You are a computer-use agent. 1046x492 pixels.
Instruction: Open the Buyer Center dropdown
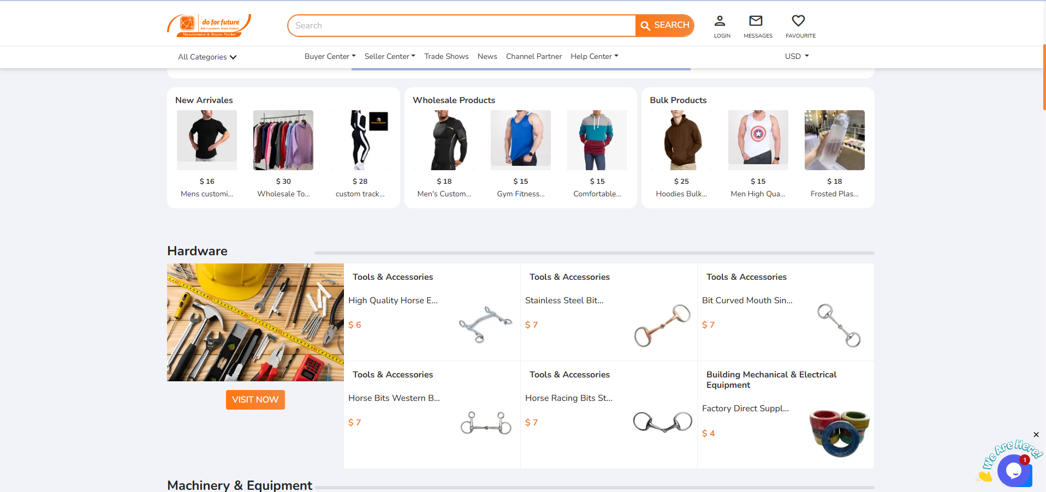(x=330, y=56)
